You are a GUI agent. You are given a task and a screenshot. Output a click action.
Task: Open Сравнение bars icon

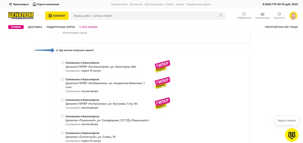[x=263, y=14]
